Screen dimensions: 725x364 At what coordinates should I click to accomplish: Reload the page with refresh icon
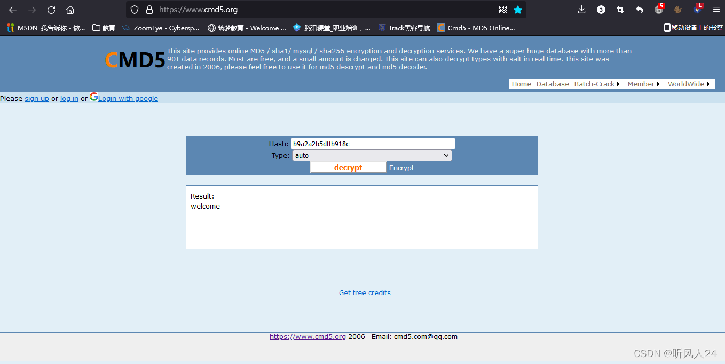pos(51,10)
